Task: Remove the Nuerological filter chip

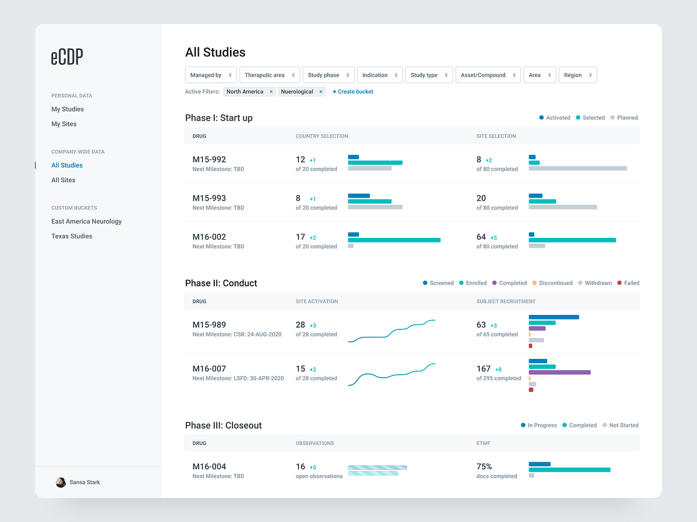Action: click(320, 91)
